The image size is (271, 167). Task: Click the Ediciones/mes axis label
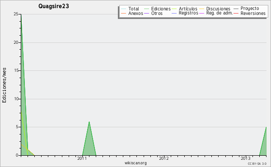tap(4, 85)
